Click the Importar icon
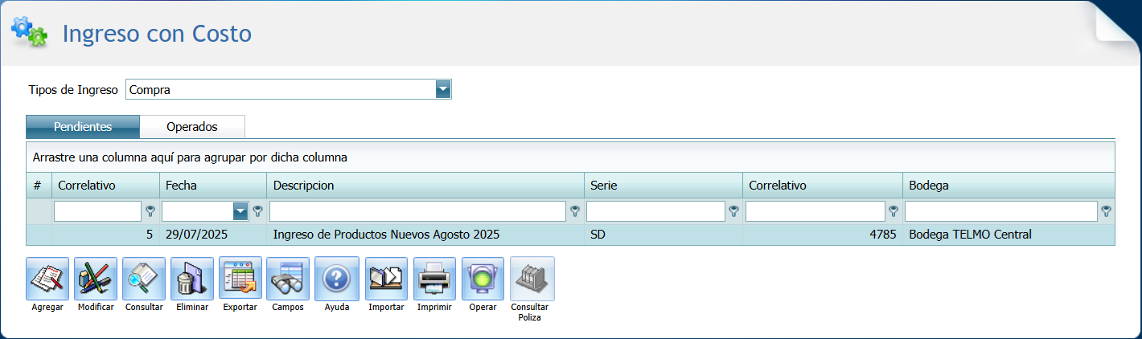The height and width of the screenshot is (339, 1142). coord(386,279)
